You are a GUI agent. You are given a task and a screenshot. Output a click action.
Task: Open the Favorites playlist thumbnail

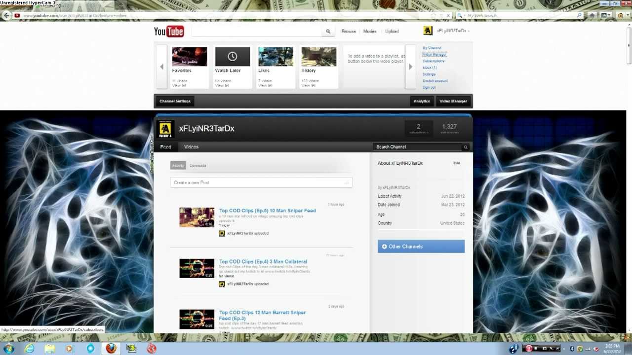coord(190,57)
